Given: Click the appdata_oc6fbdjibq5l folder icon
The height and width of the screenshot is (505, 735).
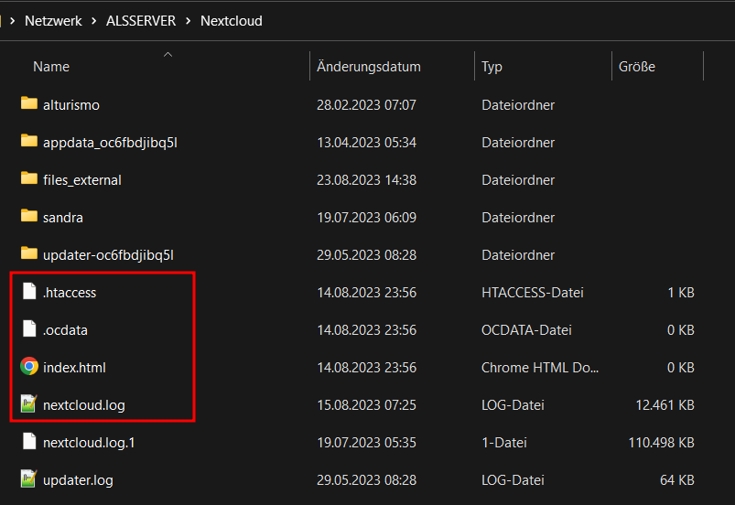Looking at the screenshot, I should pyautogui.click(x=29, y=141).
